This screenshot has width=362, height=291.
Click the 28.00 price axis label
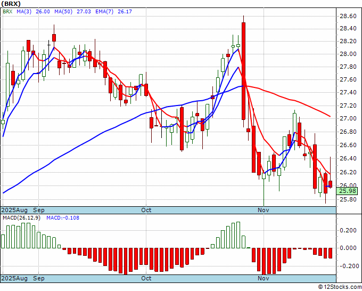click(348, 54)
